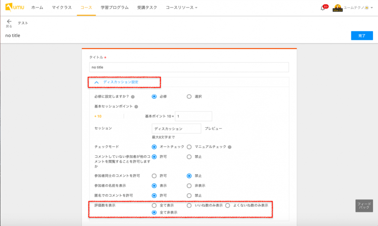Click the 完了 button
Viewport: 378px width, 226px height.
[x=362, y=35]
